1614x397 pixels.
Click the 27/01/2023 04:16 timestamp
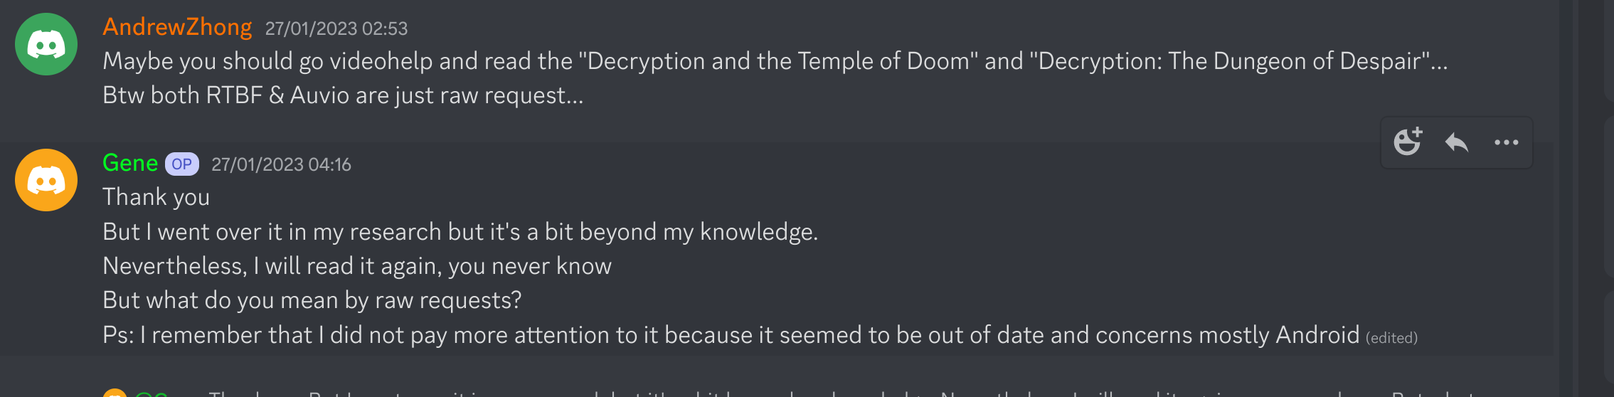pyautogui.click(x=281, y=164)
